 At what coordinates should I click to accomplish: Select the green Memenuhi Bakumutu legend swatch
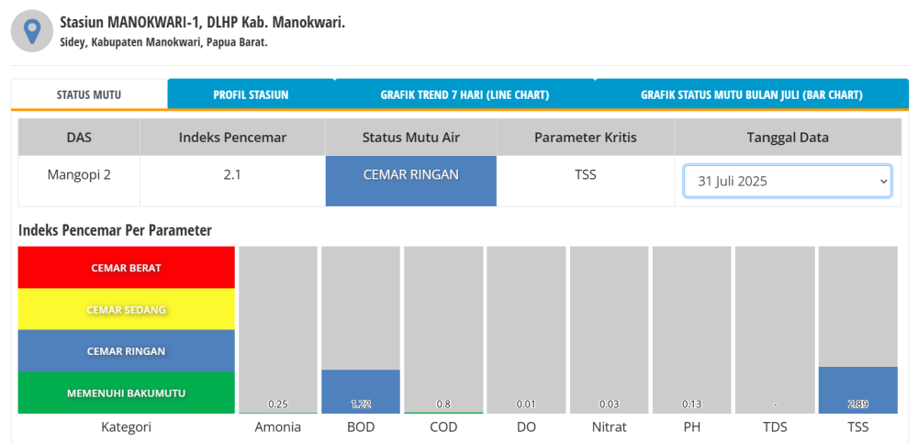(126, 393)
